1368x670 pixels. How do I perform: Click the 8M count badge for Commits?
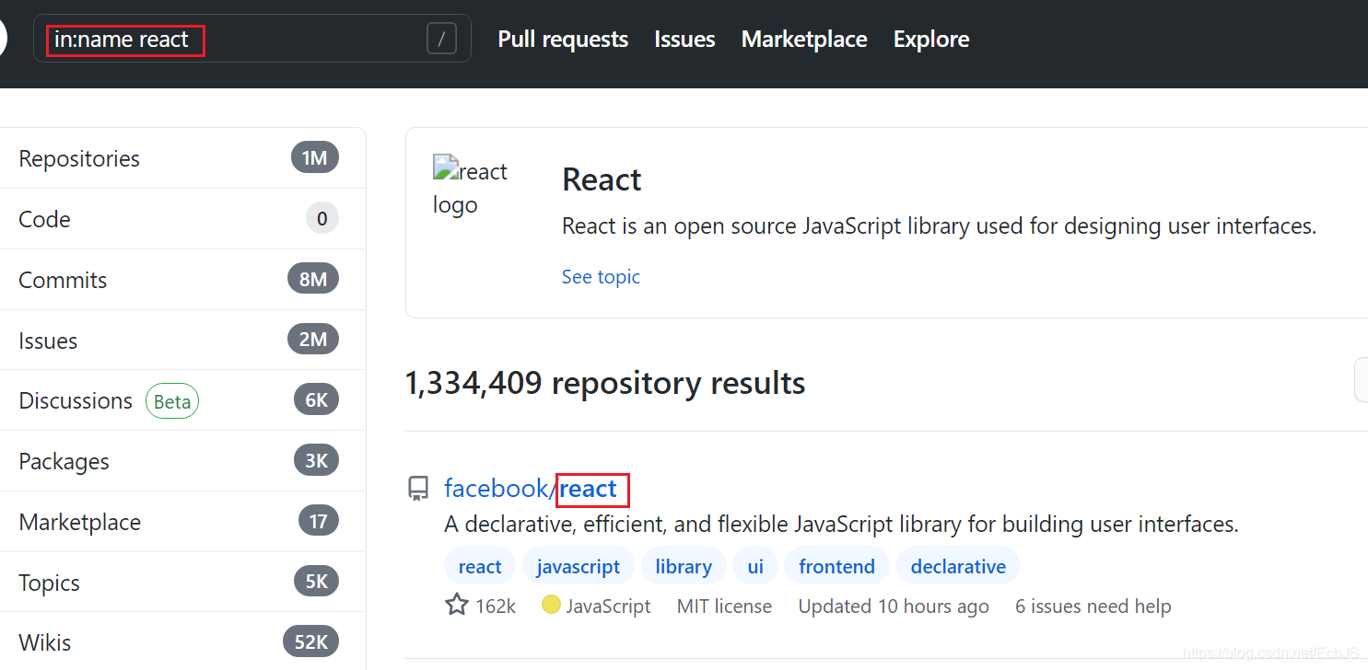coord(313,279)
